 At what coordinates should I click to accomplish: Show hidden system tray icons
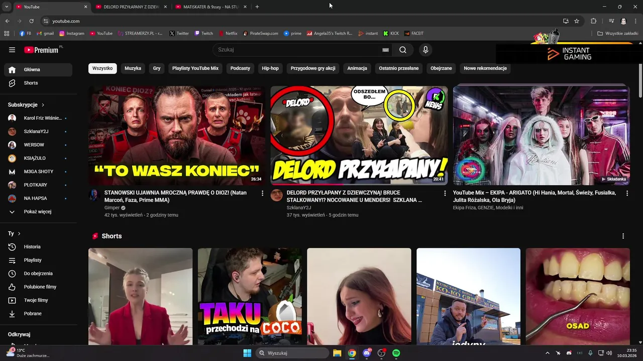point(548,353)
